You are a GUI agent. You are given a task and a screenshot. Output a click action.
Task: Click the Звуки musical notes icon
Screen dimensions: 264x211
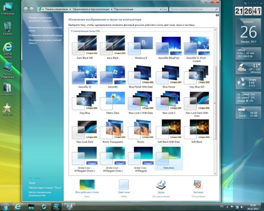pos(161,185)
